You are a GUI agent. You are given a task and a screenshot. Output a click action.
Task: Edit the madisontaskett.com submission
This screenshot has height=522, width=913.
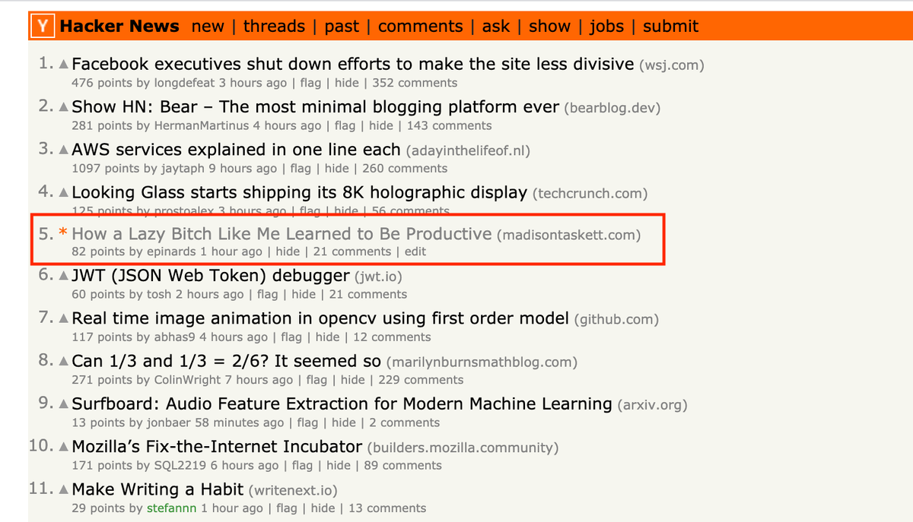coord(417,252)
